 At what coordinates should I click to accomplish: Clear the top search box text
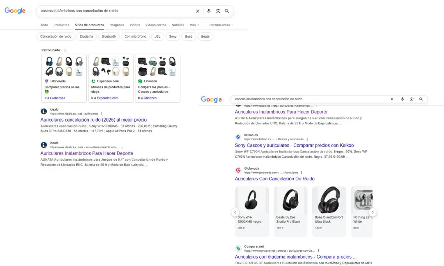pos(198,11)
